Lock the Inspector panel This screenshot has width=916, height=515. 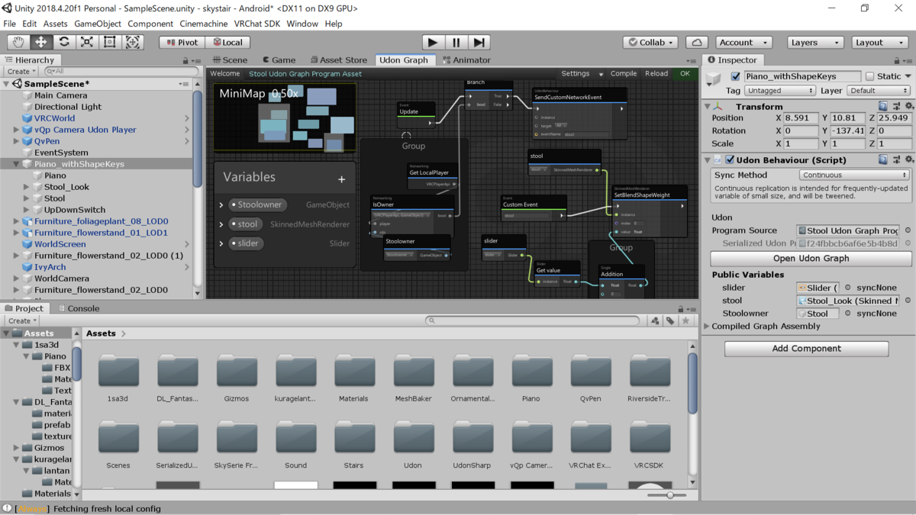[x=896, y=60]
